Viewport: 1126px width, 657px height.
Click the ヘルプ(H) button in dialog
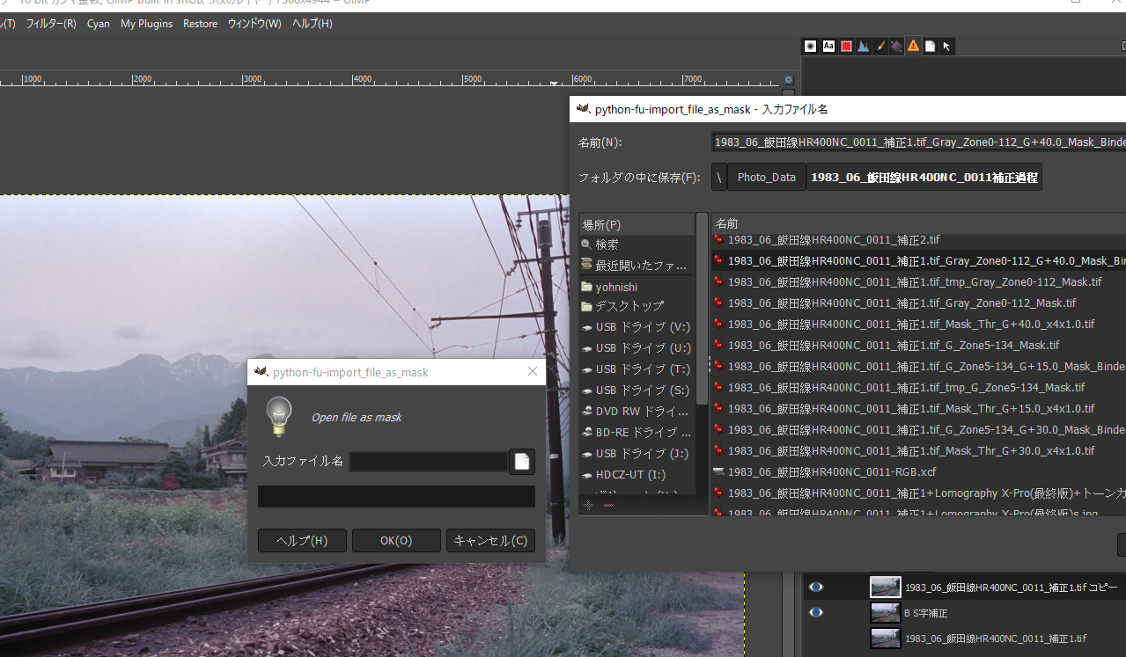(x=302, y=540)
